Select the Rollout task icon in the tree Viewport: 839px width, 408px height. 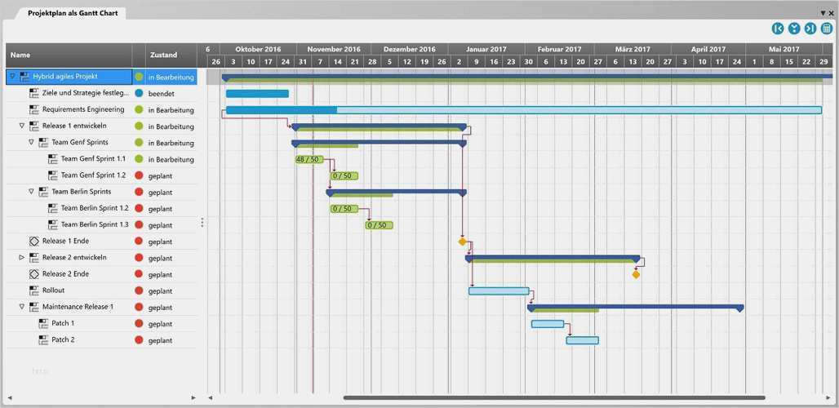tap(33, 290)
